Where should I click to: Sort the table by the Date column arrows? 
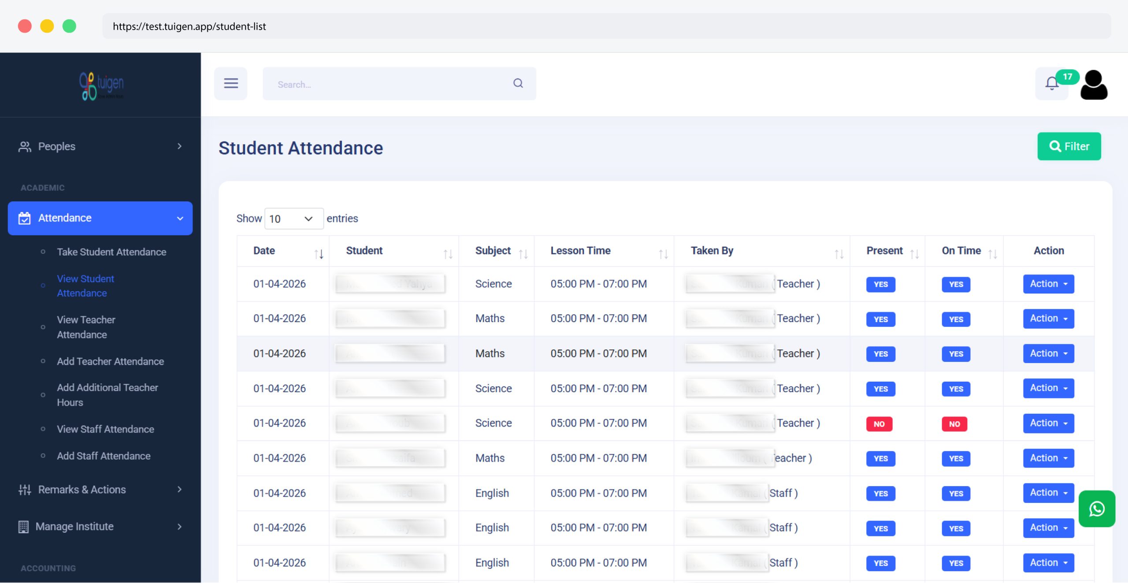[x=319, y=253]
